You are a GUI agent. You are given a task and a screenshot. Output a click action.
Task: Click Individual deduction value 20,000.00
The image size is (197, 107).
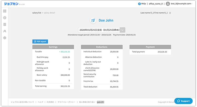click(114, 52)
